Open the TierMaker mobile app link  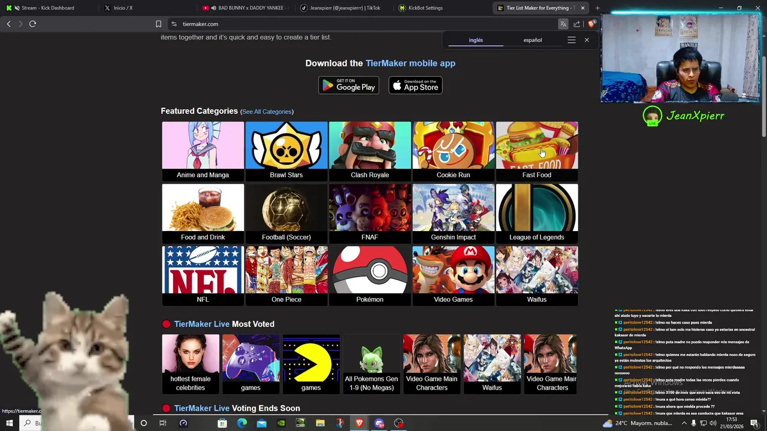410,63
